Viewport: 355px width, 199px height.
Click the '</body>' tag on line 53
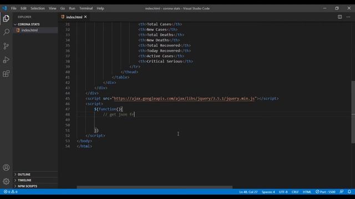tap(84, 141)
